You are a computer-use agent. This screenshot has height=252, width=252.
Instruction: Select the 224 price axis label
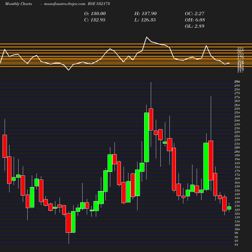pos(237,136)
